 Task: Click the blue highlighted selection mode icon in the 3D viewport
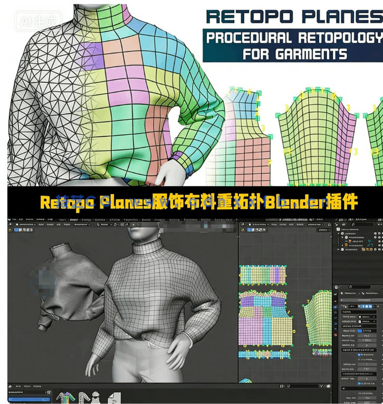point(16,229)
